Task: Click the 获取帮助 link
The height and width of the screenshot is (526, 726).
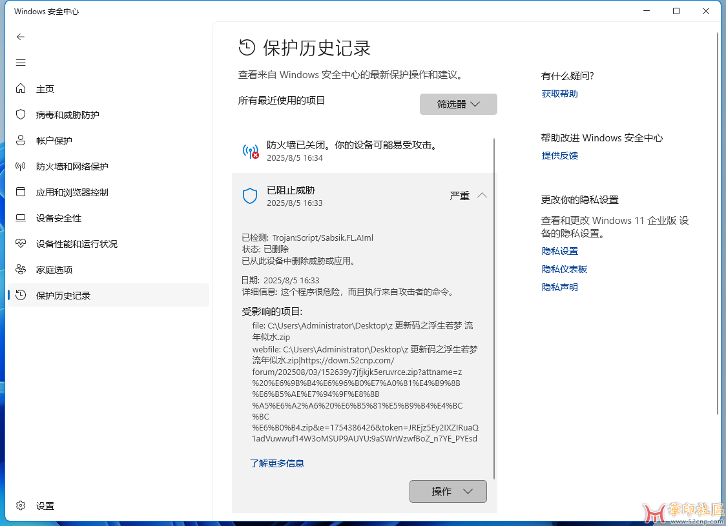Action: point(559,94)
